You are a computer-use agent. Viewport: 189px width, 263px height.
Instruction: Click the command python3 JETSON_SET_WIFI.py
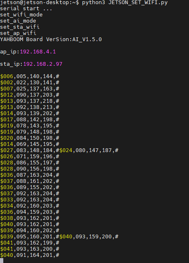click(x=125, y=3)
